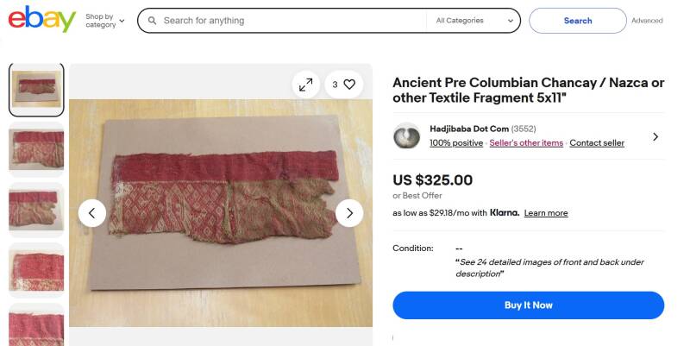This screenshot has height=346, width=690.
Task: Show the next listing image
Action: click(x=348, y=213)
